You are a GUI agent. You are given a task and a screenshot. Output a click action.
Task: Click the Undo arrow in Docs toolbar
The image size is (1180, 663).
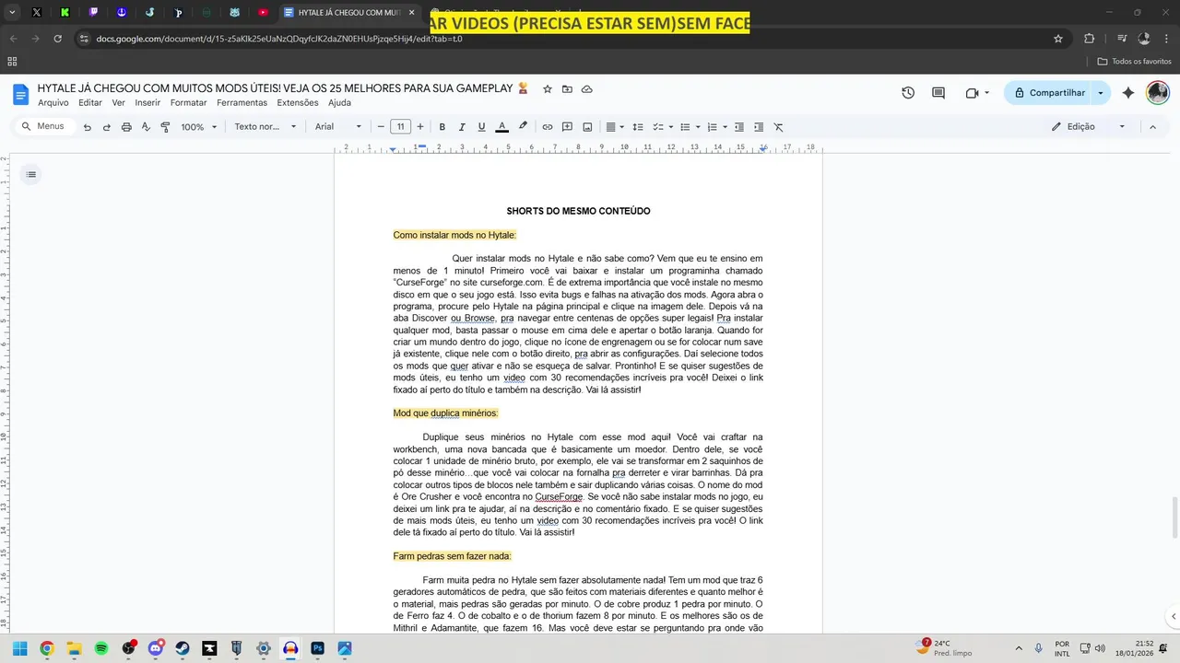click(x=88, y=127)
